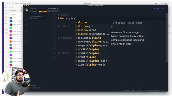Select the Rectangle tool in Adobe XD

(6, 10)
